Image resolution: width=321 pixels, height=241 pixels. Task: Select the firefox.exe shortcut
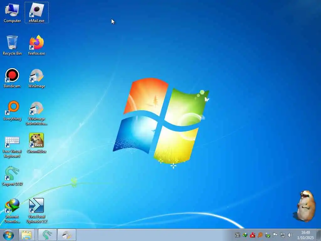coord(37,45)
